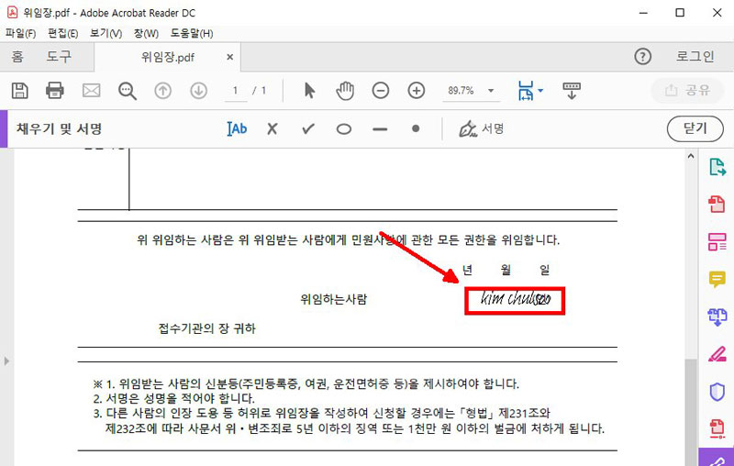Switch to the 도구 tab

pos(59,57)
